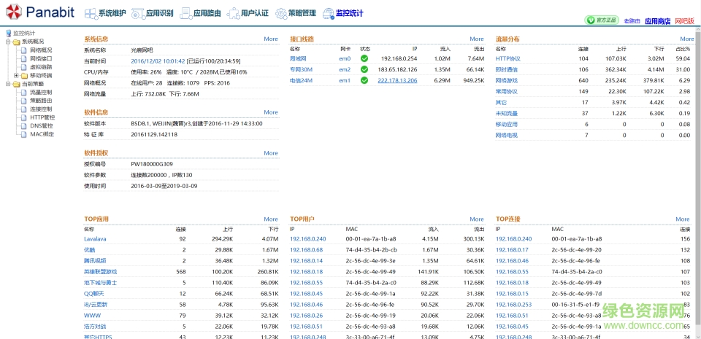Click More next to 流量分布
This screenshot has width=701, height=339.
tap(686, 39)
